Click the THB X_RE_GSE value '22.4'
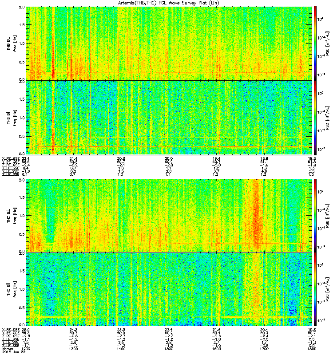Screen dimensions: 333x355 pyautogui.click(x=26, y=158)
